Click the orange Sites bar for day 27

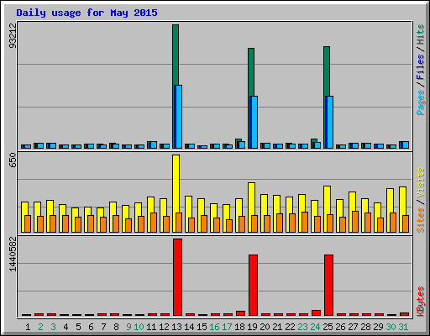355,222
